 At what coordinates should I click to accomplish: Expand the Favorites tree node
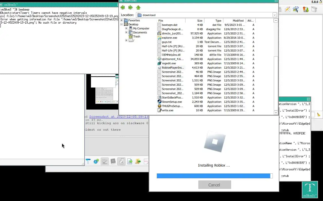122,20
